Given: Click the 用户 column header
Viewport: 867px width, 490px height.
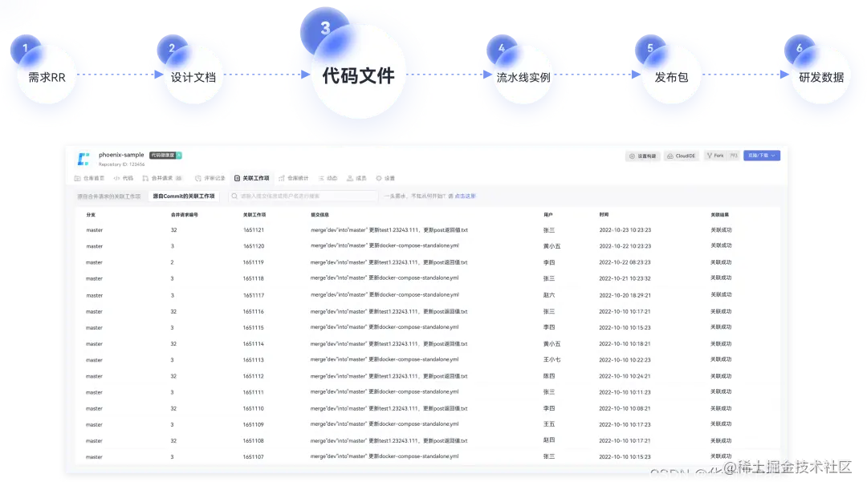Looking at the screenshot, I should pyautogui.click(x=548, y=215).
